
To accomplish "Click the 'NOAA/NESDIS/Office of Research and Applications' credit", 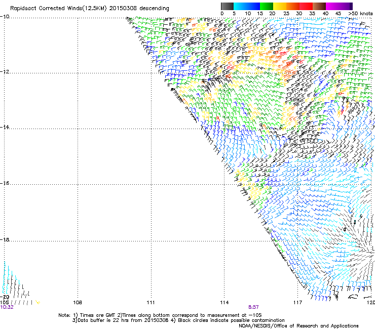I will click(x=298, y=326).
